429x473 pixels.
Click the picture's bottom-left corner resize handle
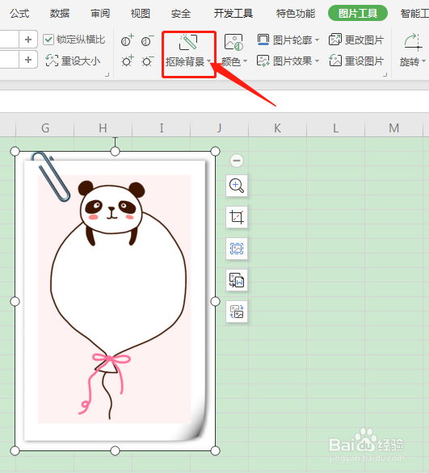pyautogui.click(x=15, y=451)
